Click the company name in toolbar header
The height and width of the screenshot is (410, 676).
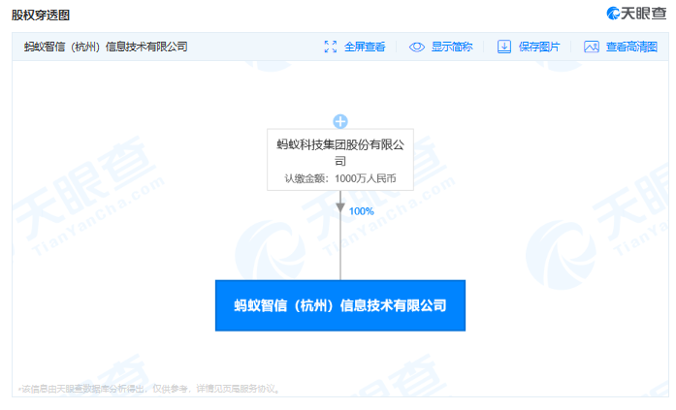pyautogui.click(x=106, y=47)
